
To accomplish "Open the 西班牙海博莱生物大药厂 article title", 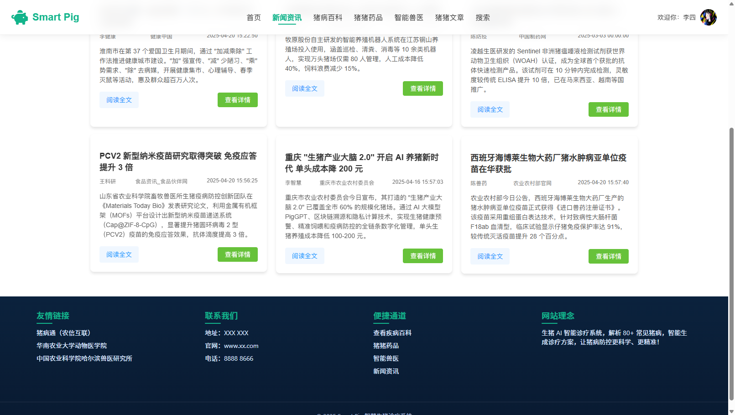I will tap(549, 163).
